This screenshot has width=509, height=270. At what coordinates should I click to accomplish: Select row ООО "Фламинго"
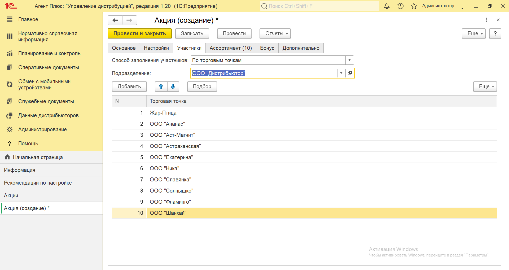click(x=304, y=202)
